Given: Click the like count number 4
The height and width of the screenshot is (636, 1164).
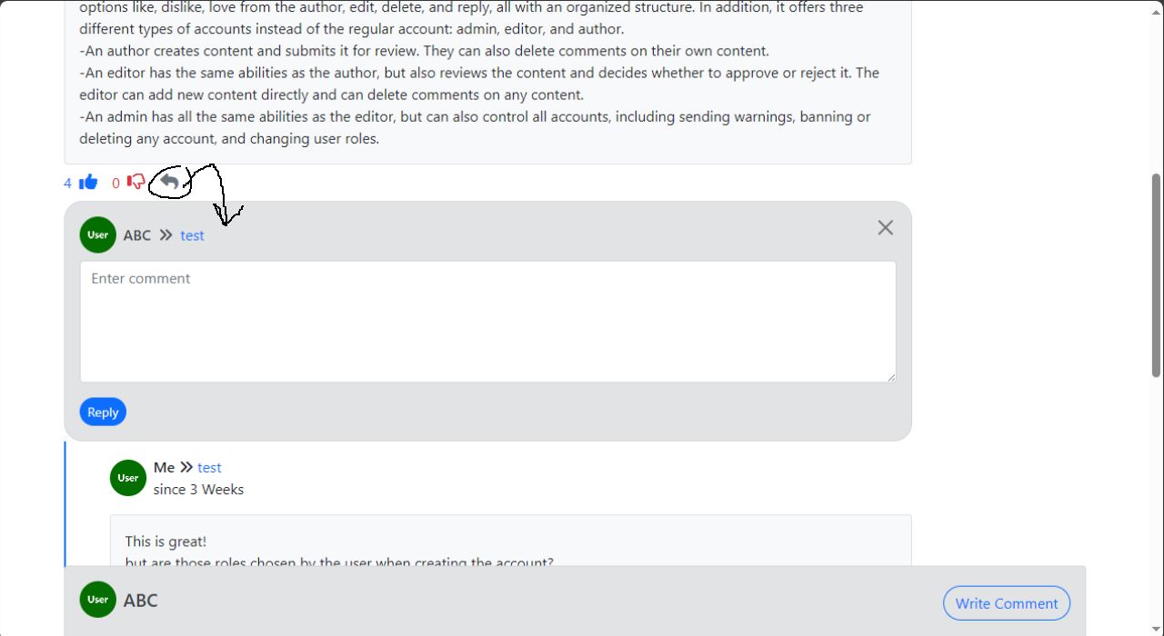Looking at the screenshot, I should click(67, 184).
